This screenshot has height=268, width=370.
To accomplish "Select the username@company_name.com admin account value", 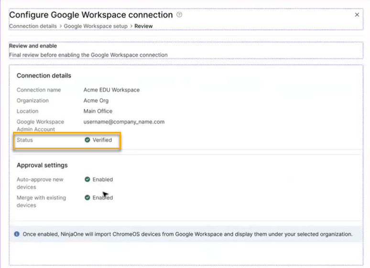I will (x=124, y=122).
